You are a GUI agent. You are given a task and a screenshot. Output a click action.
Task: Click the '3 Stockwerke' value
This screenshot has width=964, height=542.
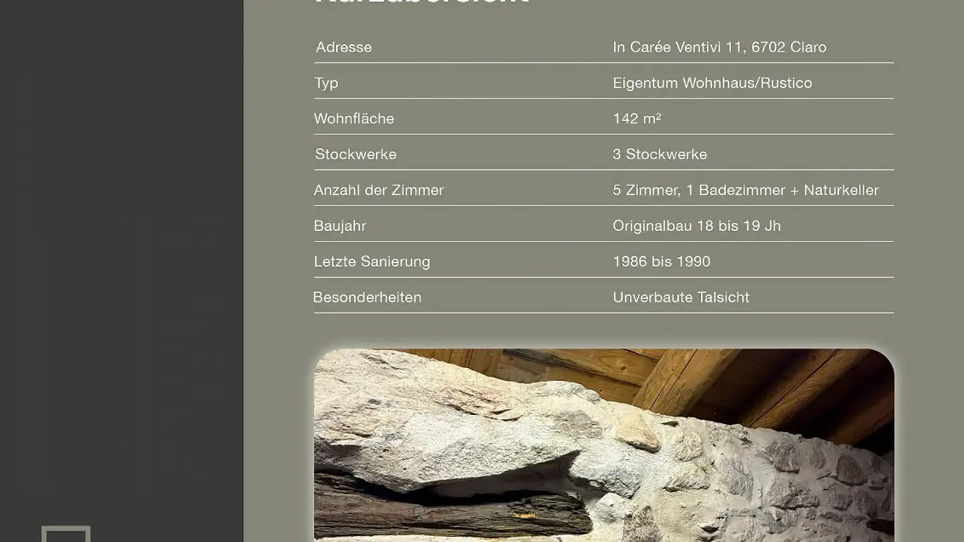click(659, 155)
